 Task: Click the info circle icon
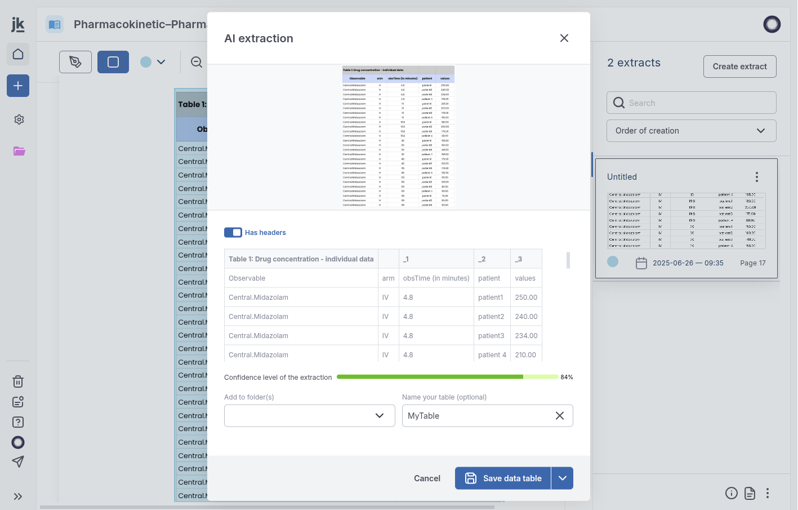tap(732, 494)
